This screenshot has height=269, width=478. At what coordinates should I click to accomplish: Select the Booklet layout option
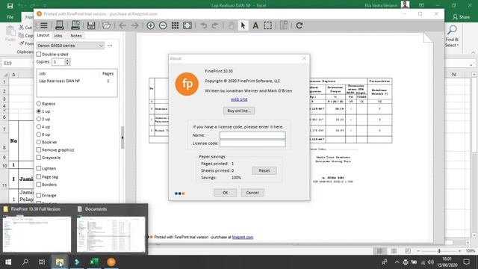[x=39, y=142]
